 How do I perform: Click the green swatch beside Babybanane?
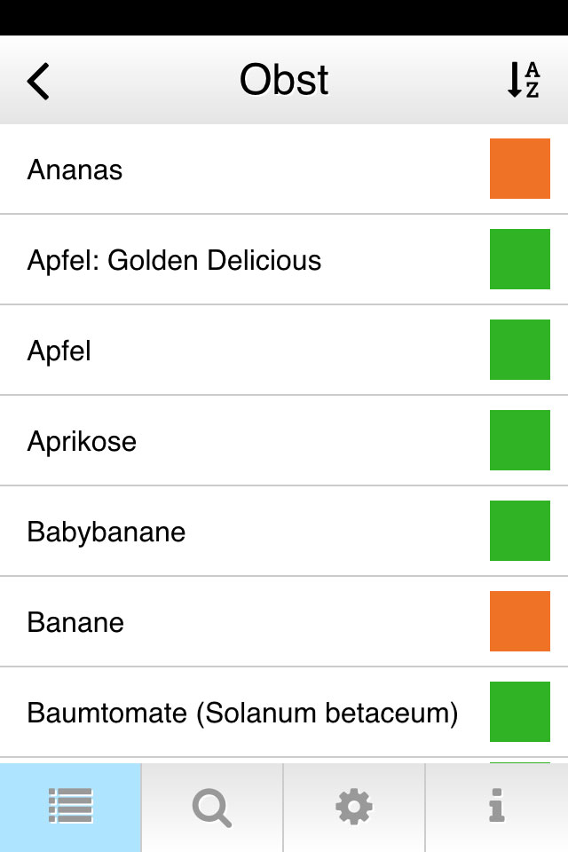[519, 531]
